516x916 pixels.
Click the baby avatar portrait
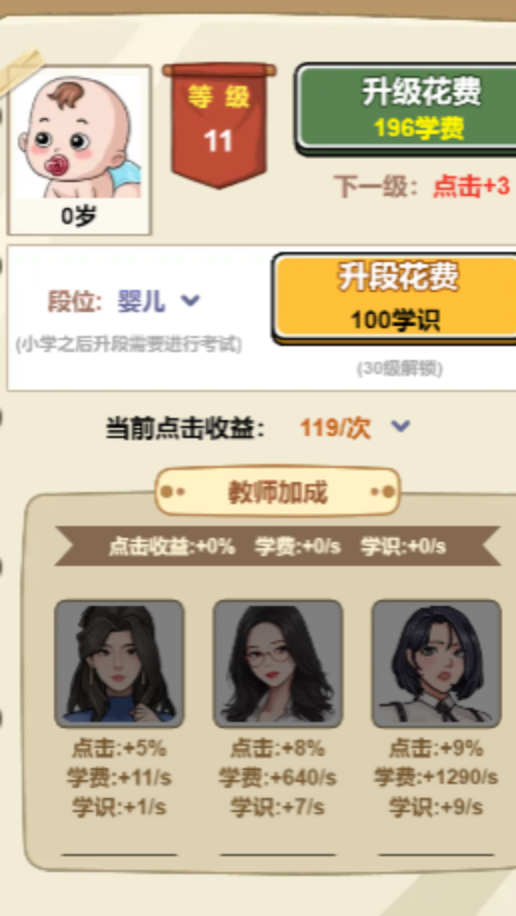78,137
